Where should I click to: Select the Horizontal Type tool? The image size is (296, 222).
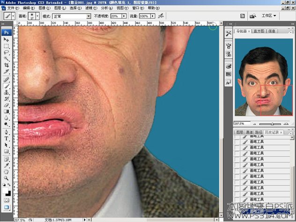click(7, 138)
